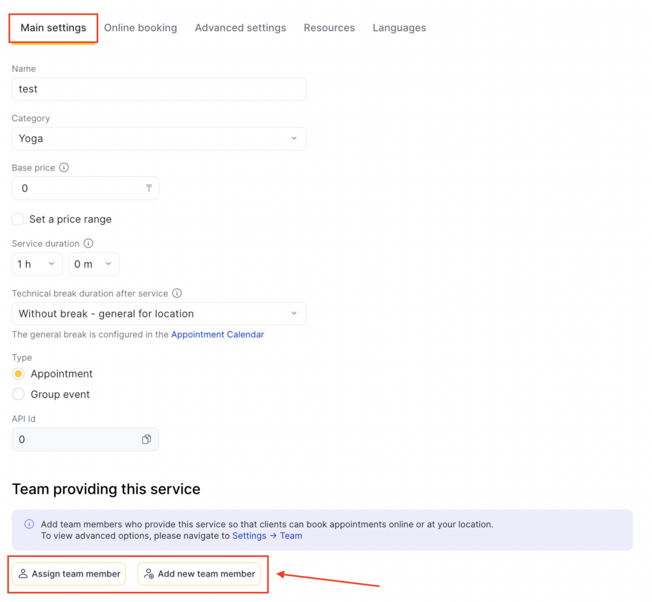Open the Advanced settings tab
Screen dimensions: 652x602
[x=240, y=28]
